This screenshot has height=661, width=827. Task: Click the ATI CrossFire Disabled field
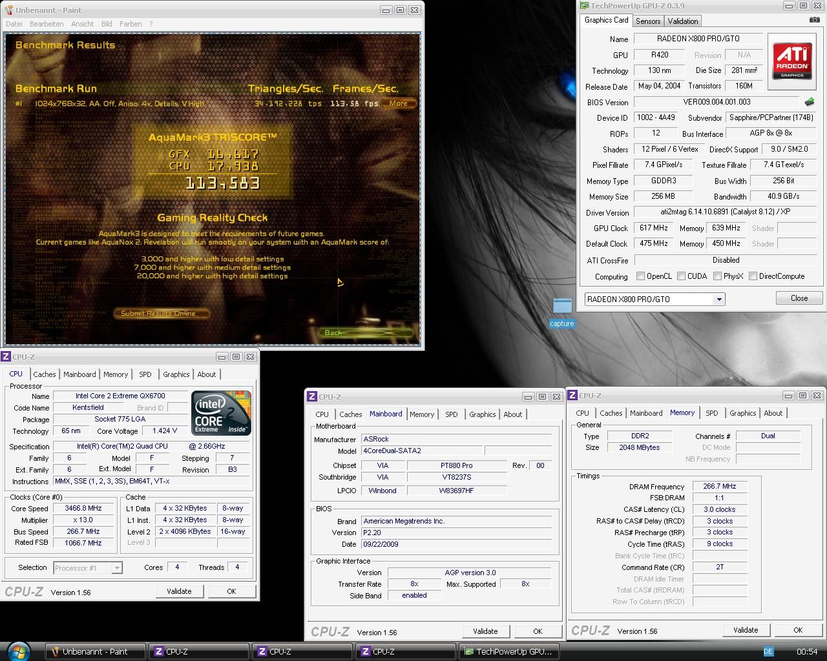(x=726, y=260)
